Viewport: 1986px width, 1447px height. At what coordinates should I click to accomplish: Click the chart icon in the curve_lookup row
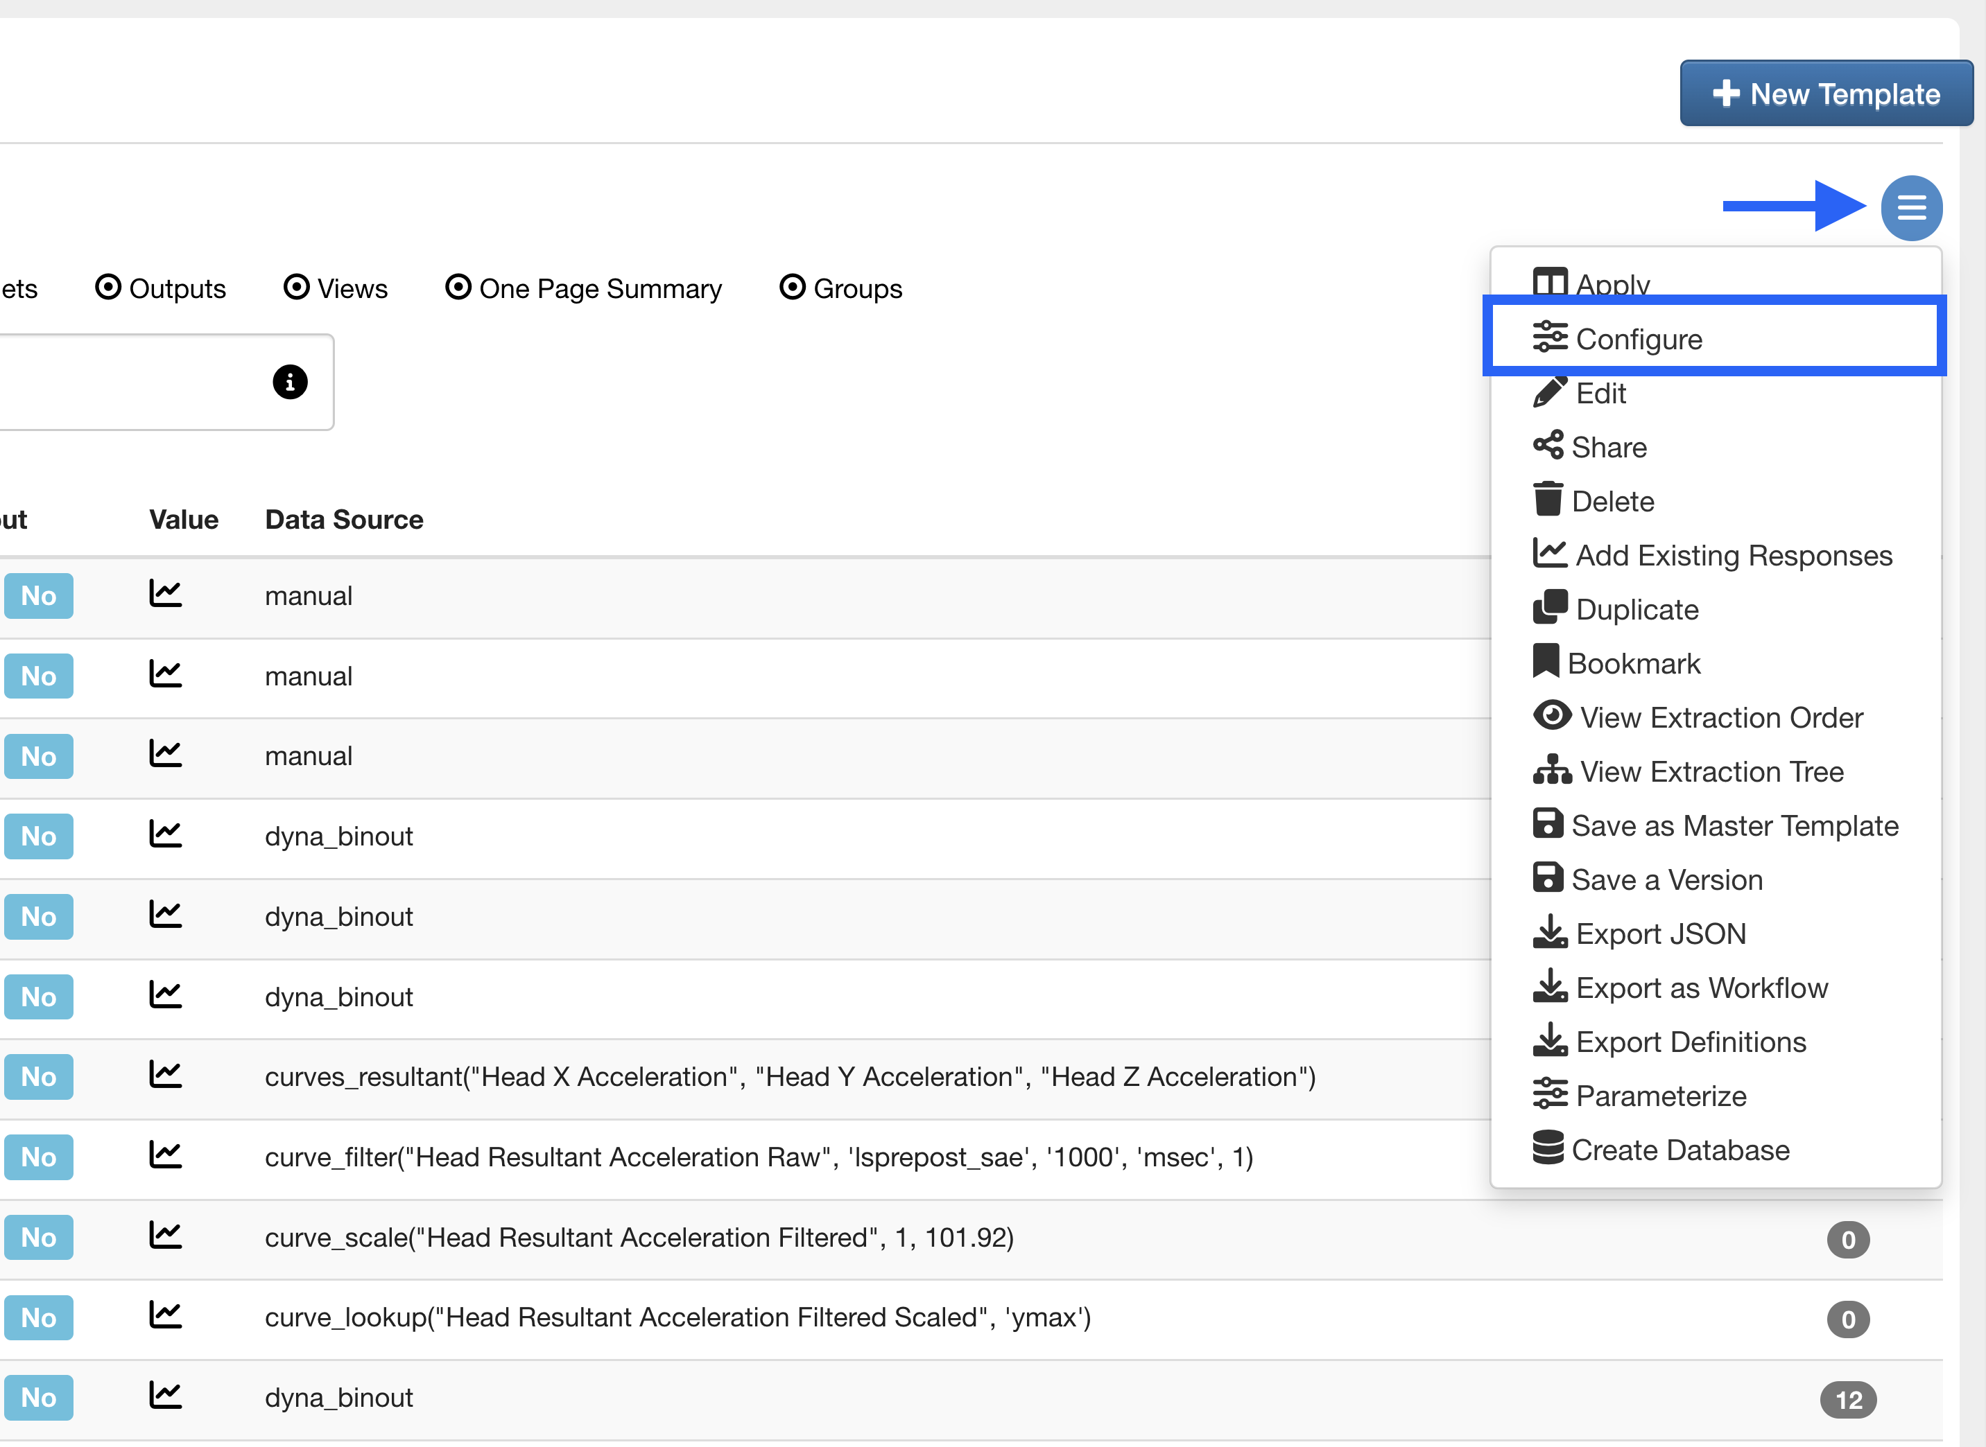tap(165, 1315)
